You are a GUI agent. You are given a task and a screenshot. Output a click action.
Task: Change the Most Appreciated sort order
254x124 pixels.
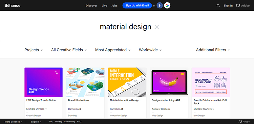(113, 50)
